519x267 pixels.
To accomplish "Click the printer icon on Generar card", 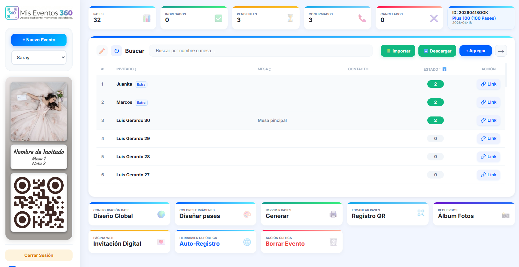I will 333,214.
